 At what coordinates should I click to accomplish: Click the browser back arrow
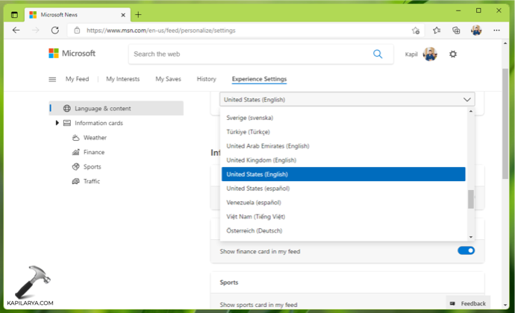[16, 31]
